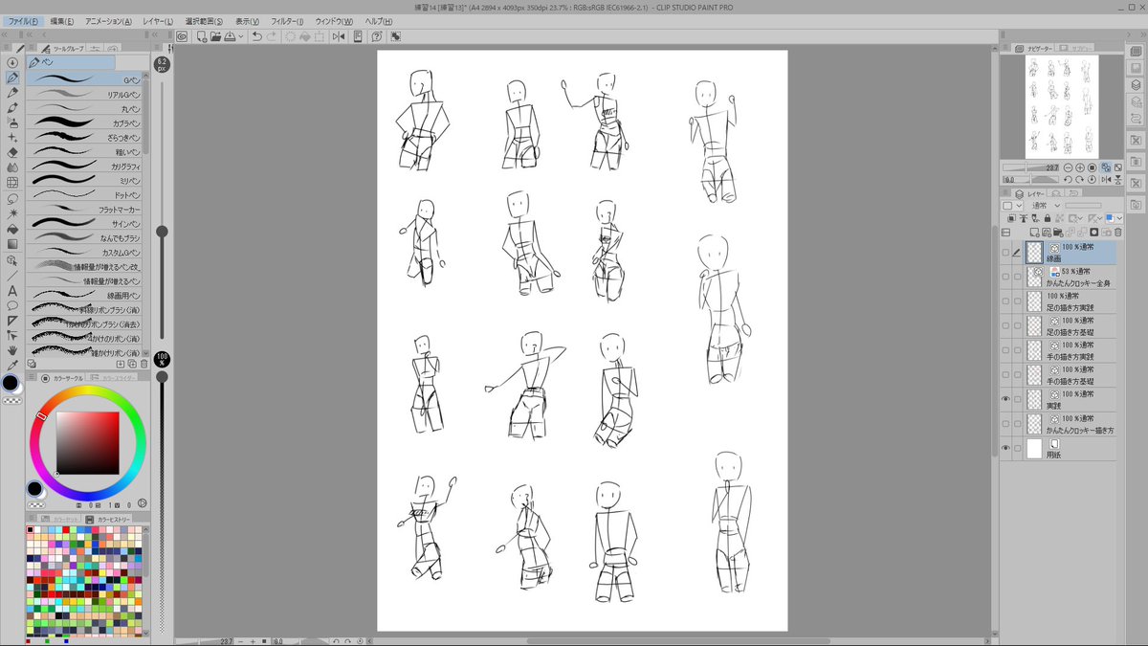Pick color in the color wheel square

87,443
